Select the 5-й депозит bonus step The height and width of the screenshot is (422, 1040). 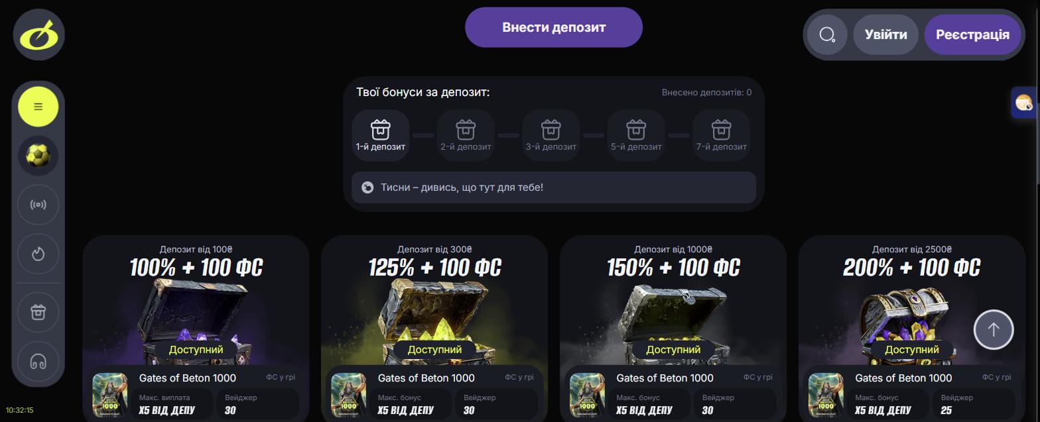[636, 135]
